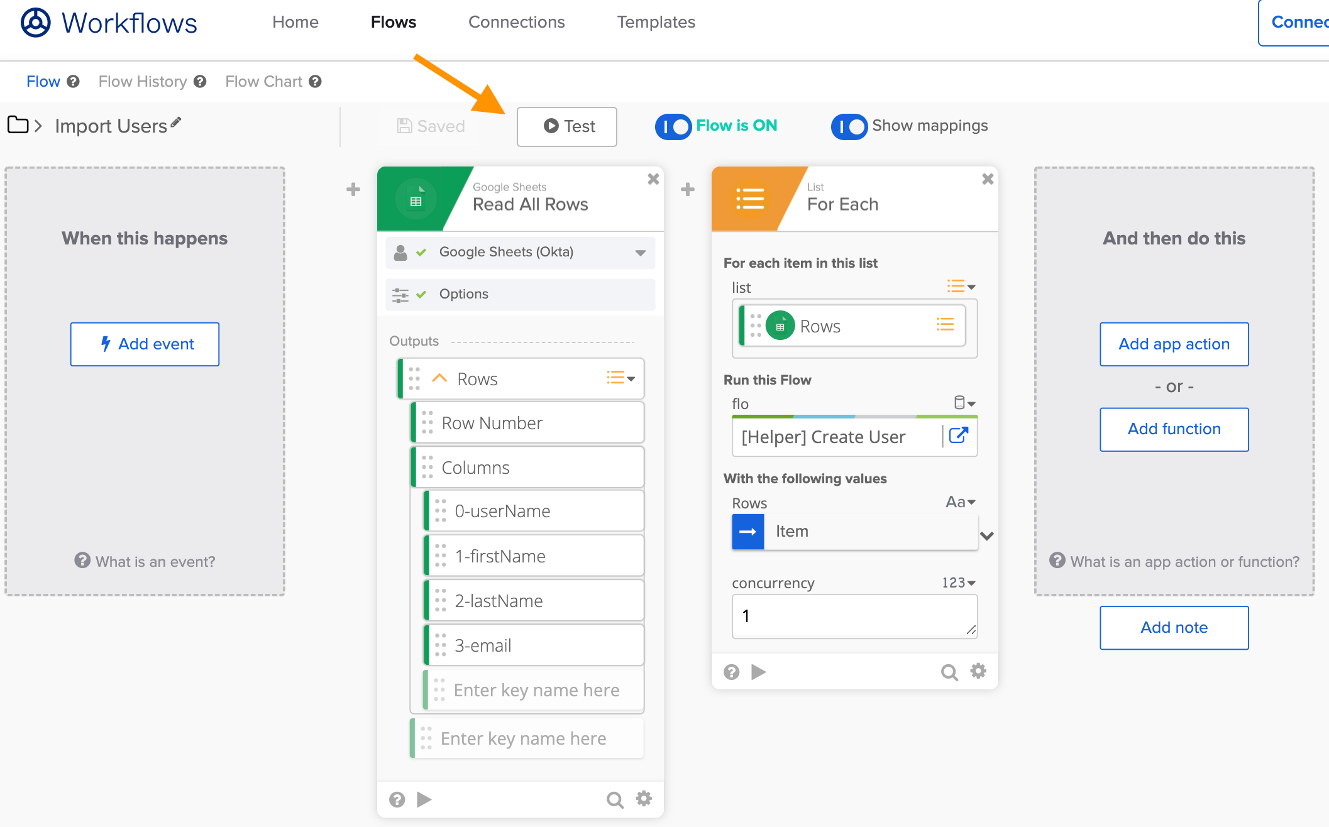
Task: Toggle the Flow is ON switch
Action: [x=673, y=126]
